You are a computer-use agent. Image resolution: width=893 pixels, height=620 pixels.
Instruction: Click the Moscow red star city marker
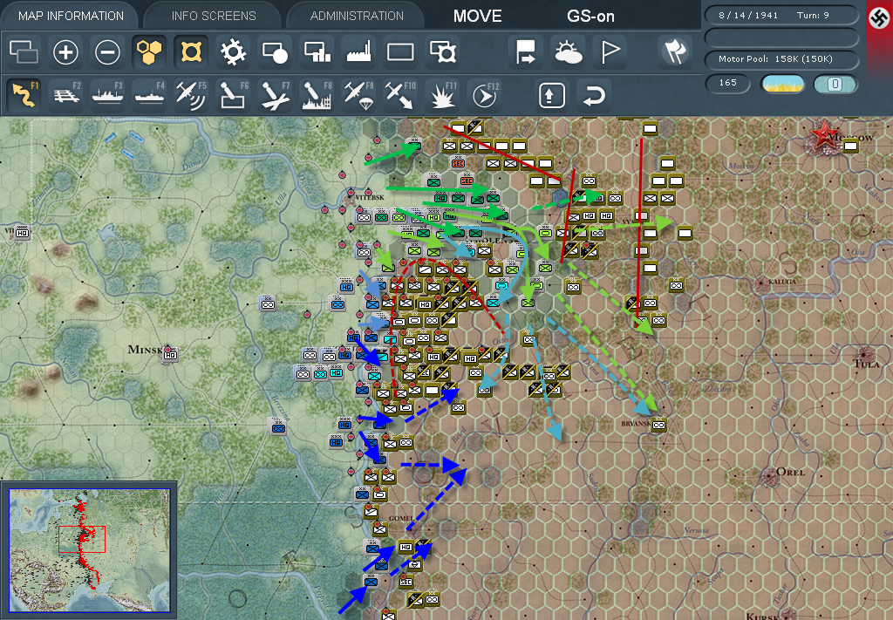823,137
